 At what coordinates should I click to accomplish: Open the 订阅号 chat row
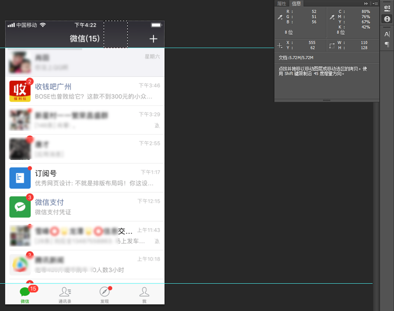pos(85,178)
